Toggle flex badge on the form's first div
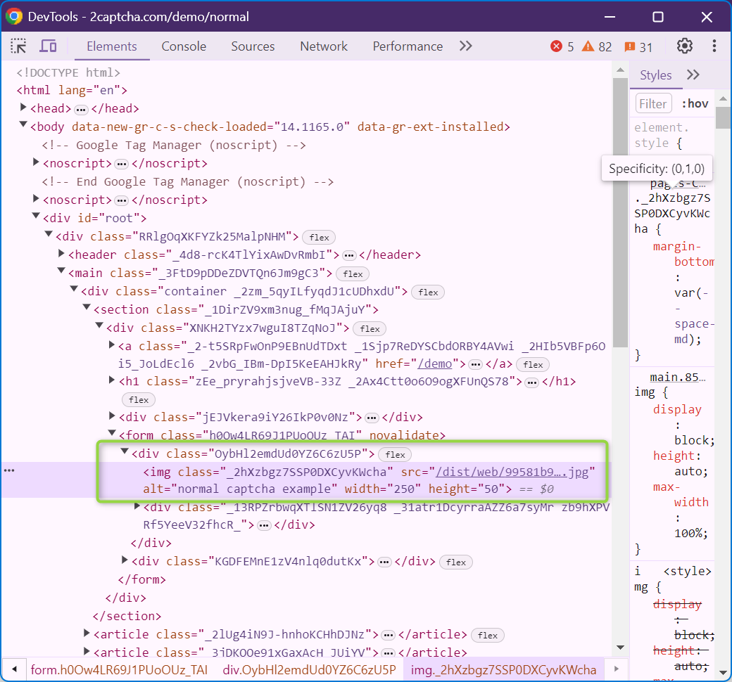The image size is (732, 682). [x=395, y=454]
